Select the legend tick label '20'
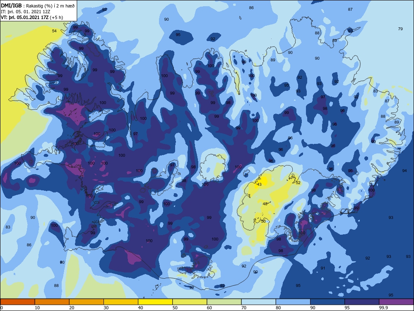Viewport: 414px width, 311px height. tap(72, 308)
